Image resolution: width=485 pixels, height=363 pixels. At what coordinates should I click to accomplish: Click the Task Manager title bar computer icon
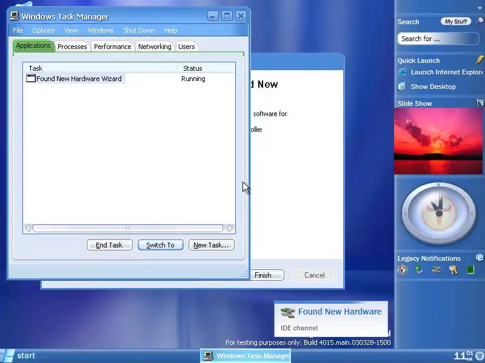click(15, 16)
